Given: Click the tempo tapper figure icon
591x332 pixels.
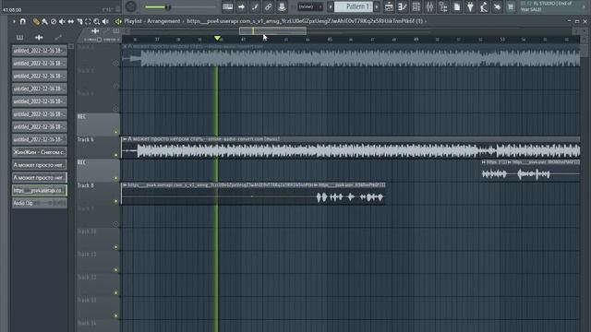Looking at the screenshot, I should point(484,6).
